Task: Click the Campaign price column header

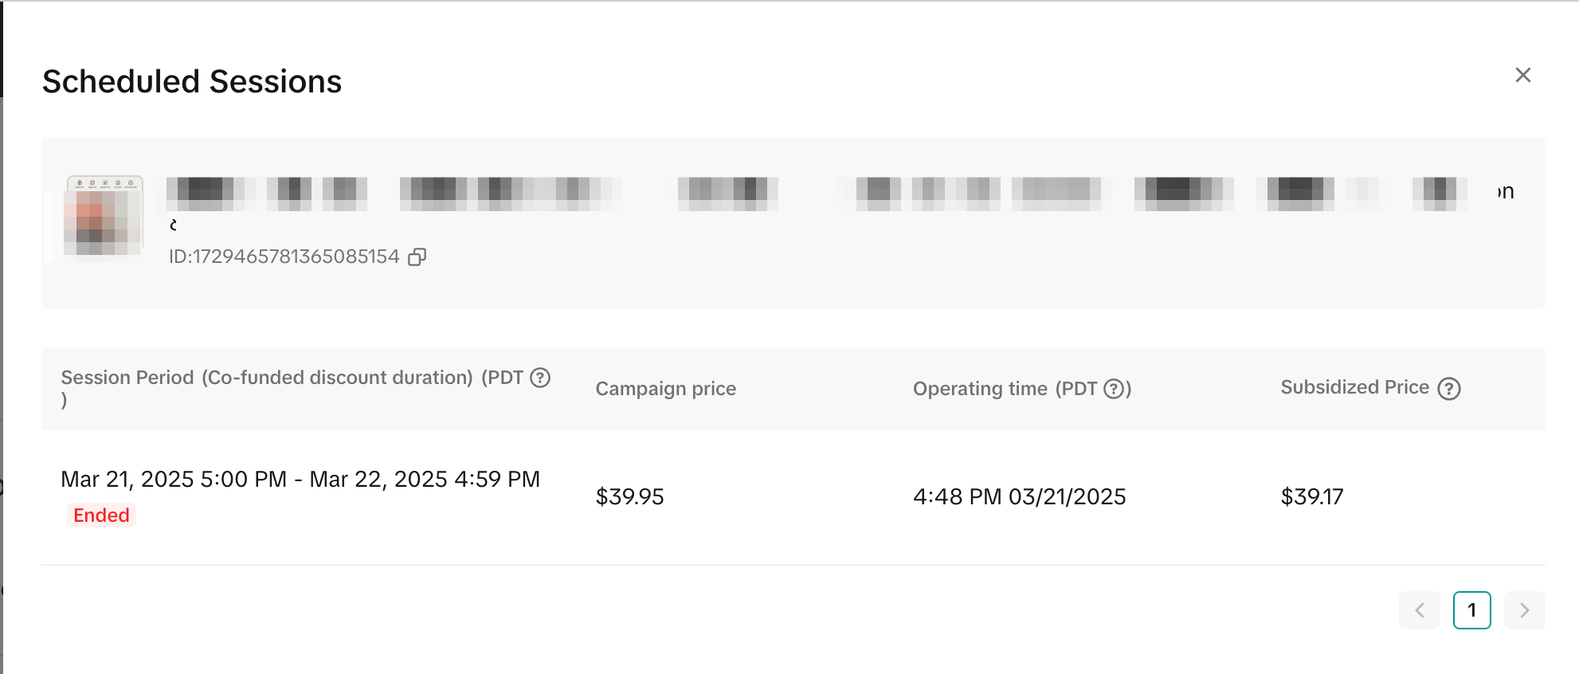Action: (665, 389)
